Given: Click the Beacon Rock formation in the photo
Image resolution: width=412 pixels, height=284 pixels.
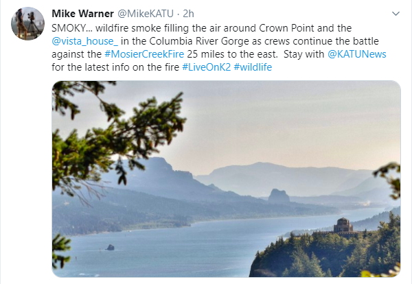Looking at the screenshot, I should 279,196.
